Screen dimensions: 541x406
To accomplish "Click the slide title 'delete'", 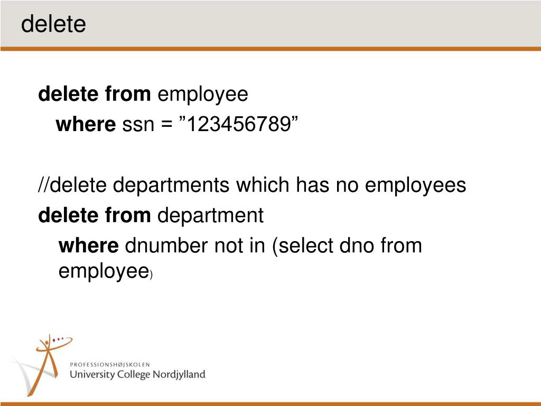I will [x=53, y=24].
